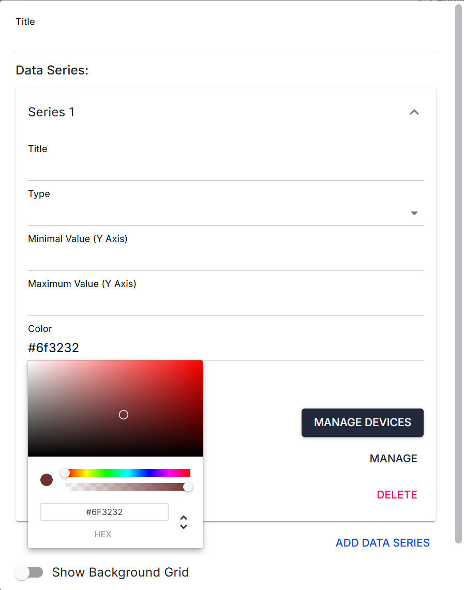Click the hue slider thumb
This screenshot has height=590, width=464.
(65, 473)
